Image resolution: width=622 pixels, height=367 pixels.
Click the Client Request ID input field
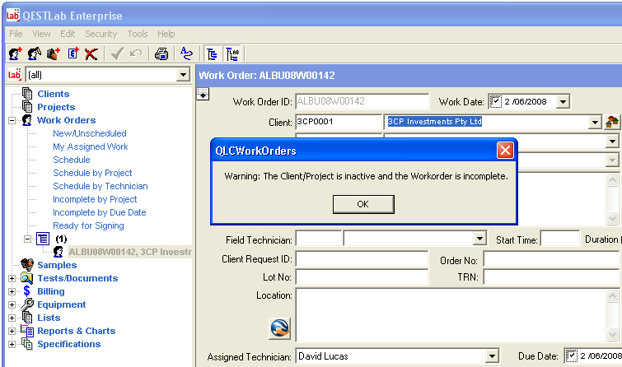pos(362,259)
